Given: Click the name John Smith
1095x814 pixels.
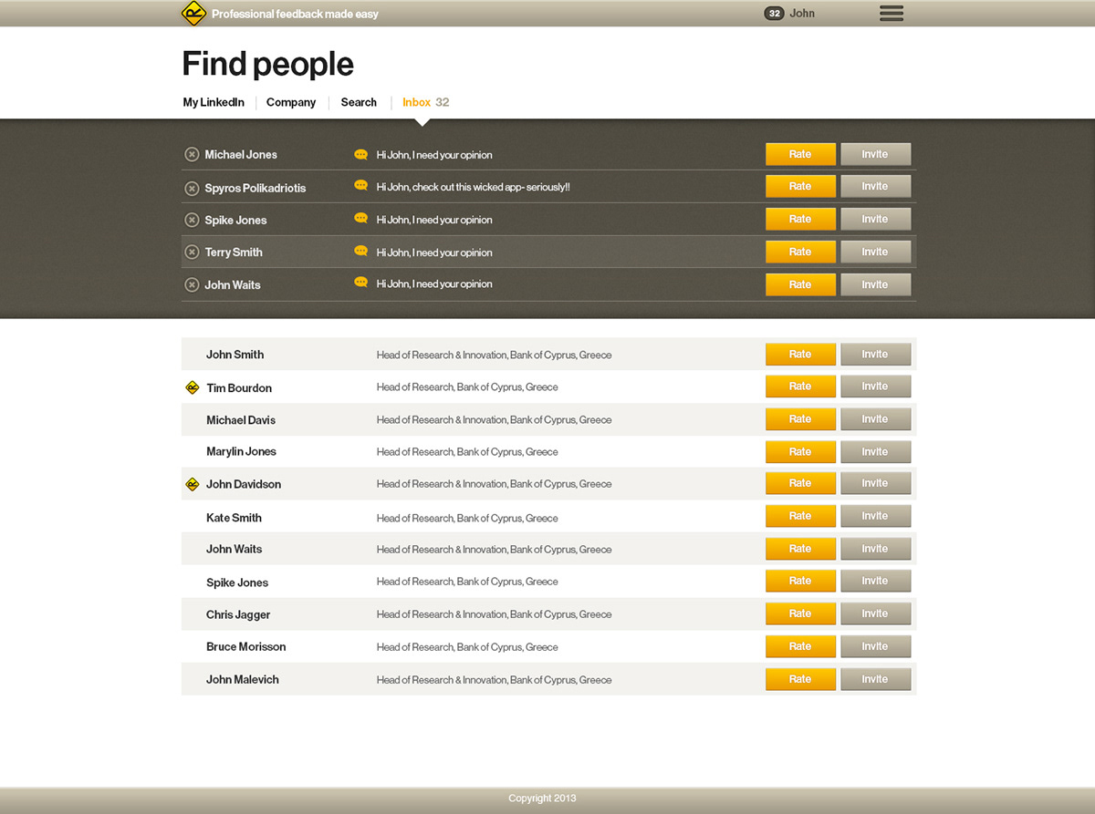Looking at the screenshot, I should tap(235, 355).
